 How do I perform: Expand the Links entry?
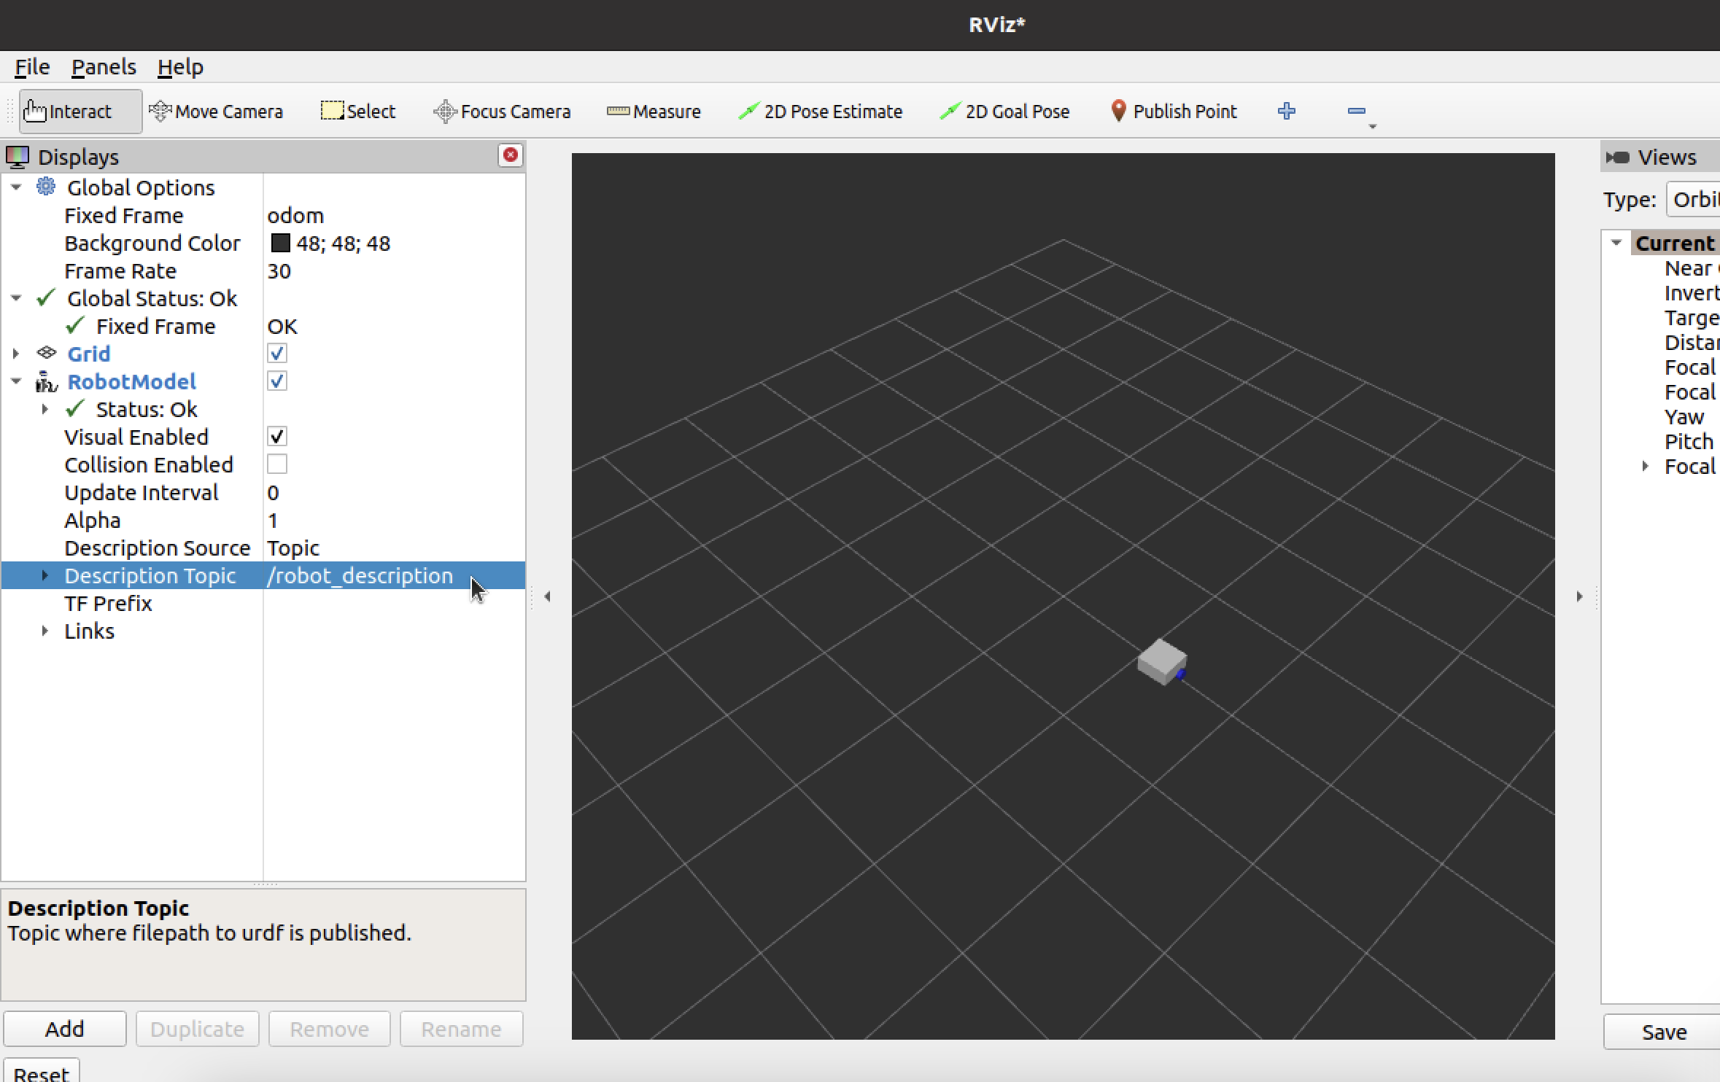(45, 631)
